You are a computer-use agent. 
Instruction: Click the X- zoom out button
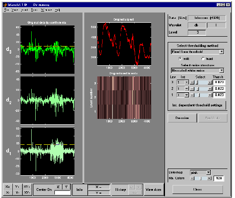coord(8,193)
